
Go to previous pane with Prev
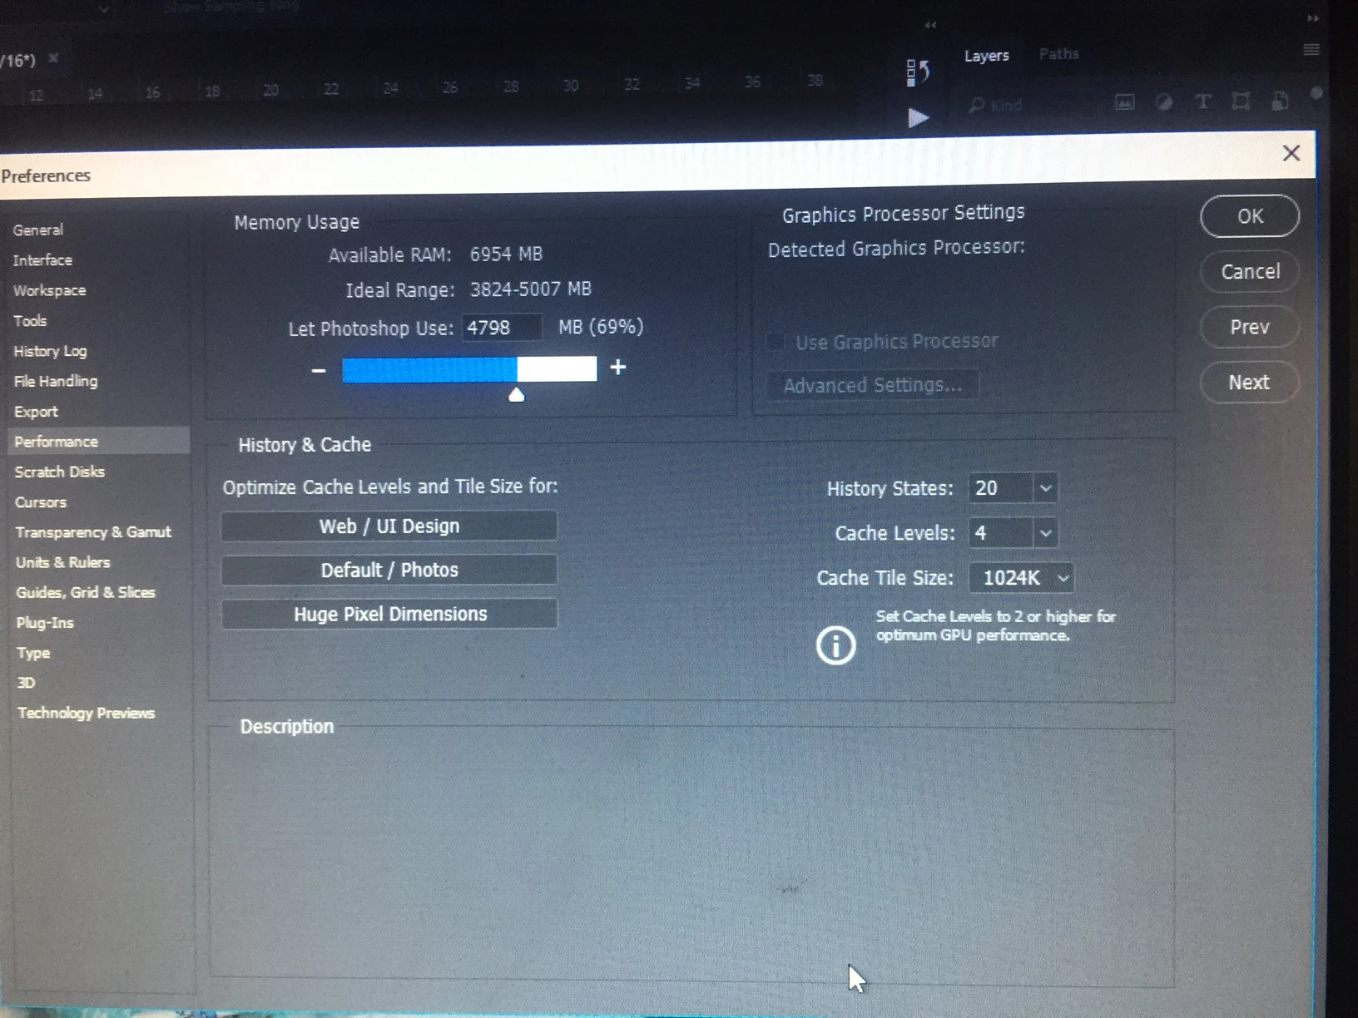click(1250, 327)
